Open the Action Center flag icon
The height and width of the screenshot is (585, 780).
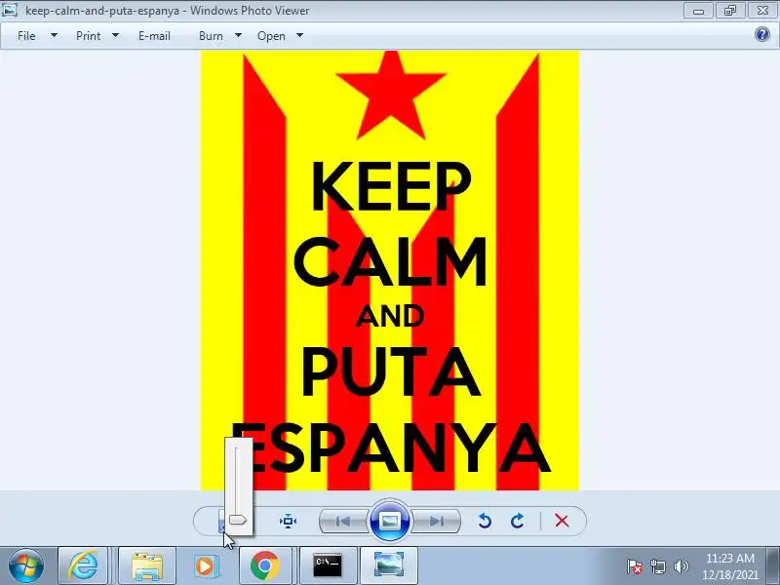click(x=634, y=566)
